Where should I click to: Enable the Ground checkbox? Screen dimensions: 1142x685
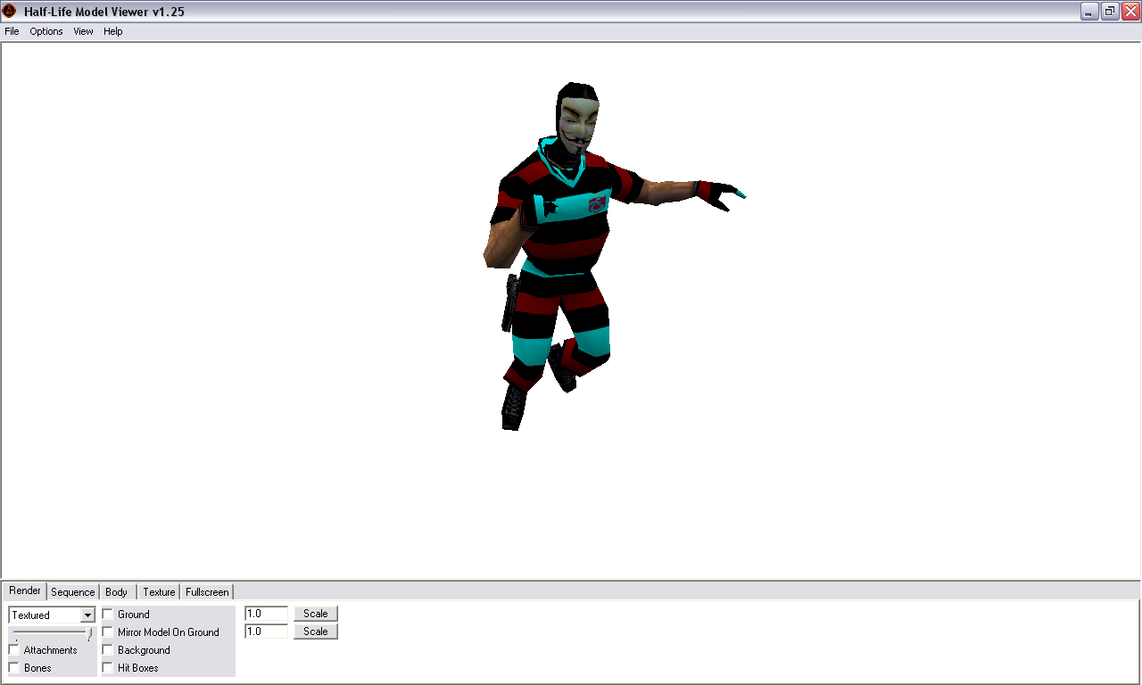click(x=108, y=615)
